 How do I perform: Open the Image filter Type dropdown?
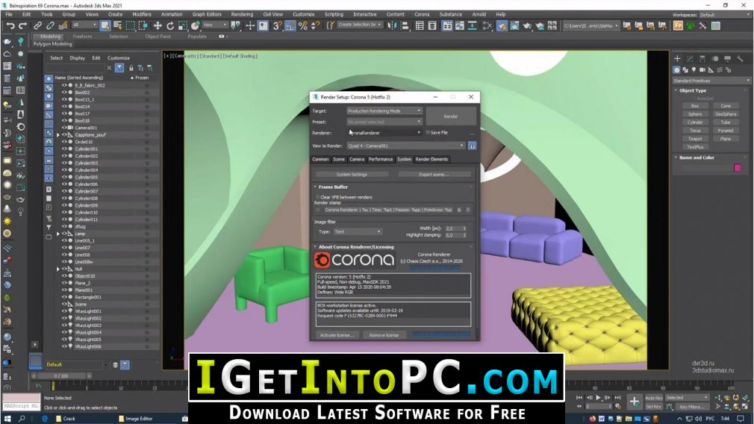358,232
